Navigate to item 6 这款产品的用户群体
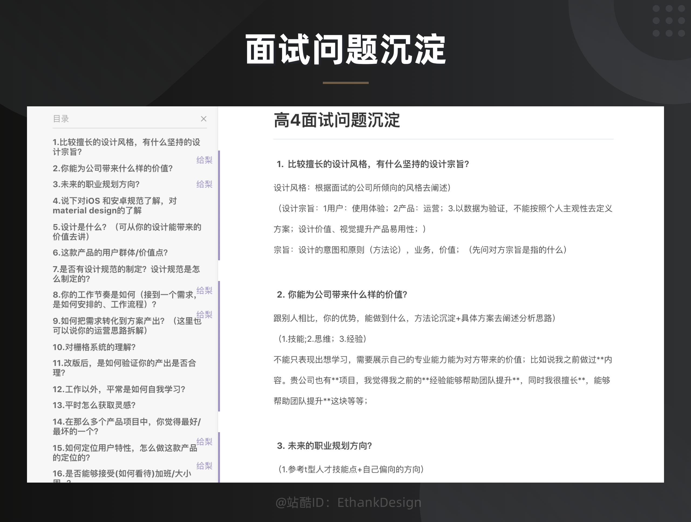 click(110, 252)
